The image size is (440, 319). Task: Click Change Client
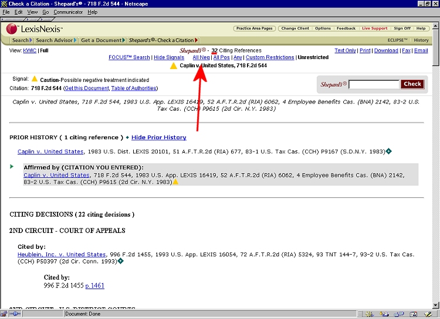[x=295, y=29]
